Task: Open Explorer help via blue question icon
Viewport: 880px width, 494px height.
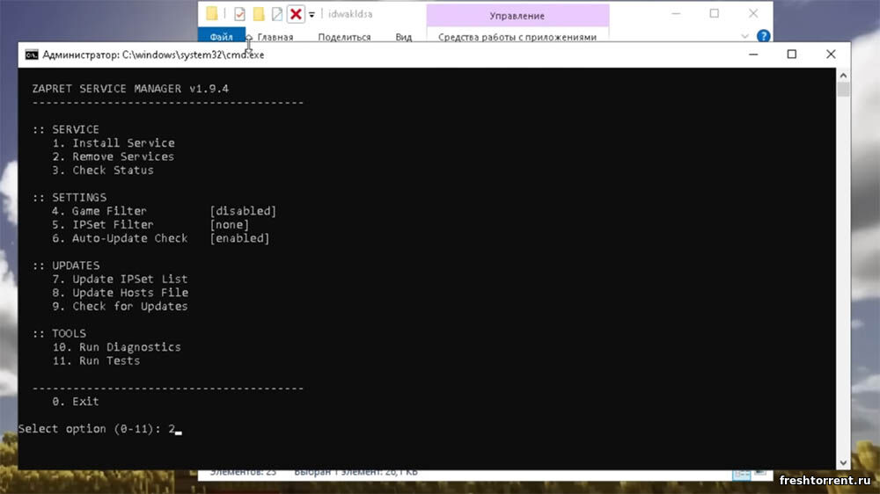Action: point(764,37)
